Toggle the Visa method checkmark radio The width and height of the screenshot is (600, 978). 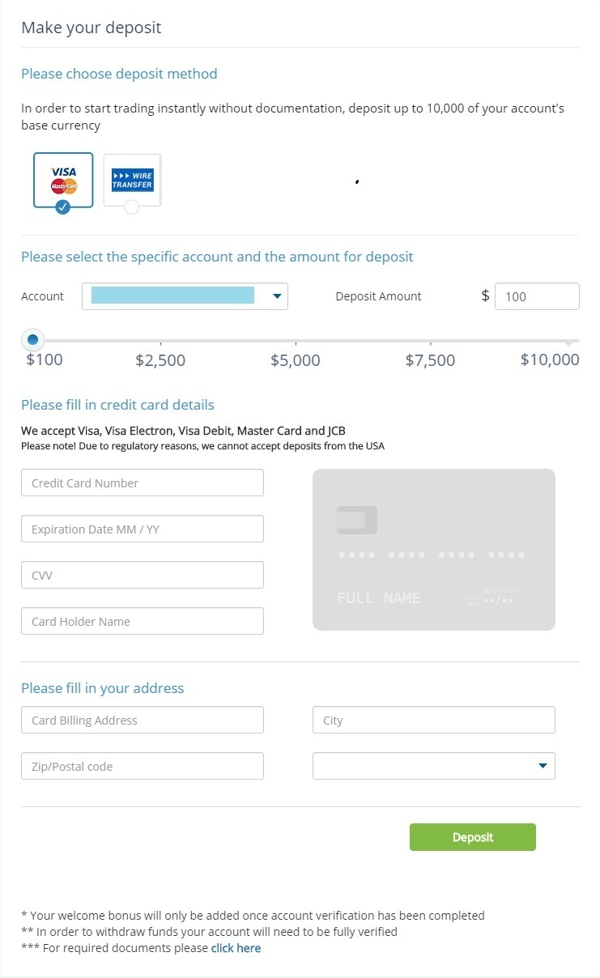63,206
